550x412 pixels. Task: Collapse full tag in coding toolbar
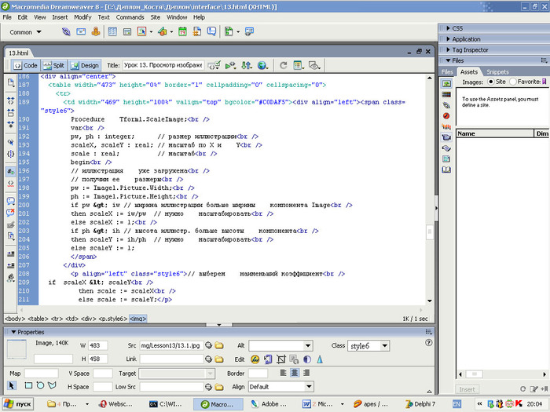tap(11, 101)
